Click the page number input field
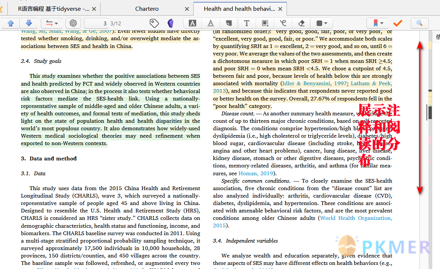The width and height of the screenshot is (440, 269). click(x=96, y=23)
